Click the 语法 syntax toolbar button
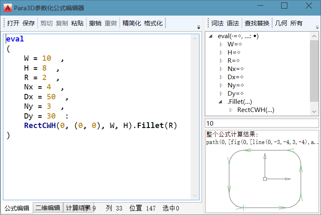The width and height of the screenshot is (321, 215). click(233, 23)
